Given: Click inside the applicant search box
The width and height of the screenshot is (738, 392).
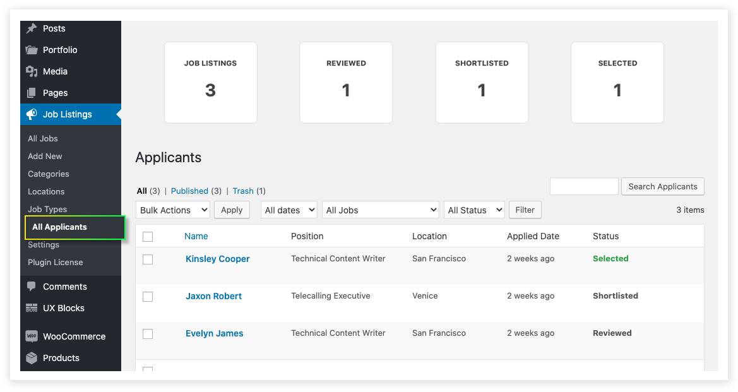Looking at the screenshot, I should point(583,186).
